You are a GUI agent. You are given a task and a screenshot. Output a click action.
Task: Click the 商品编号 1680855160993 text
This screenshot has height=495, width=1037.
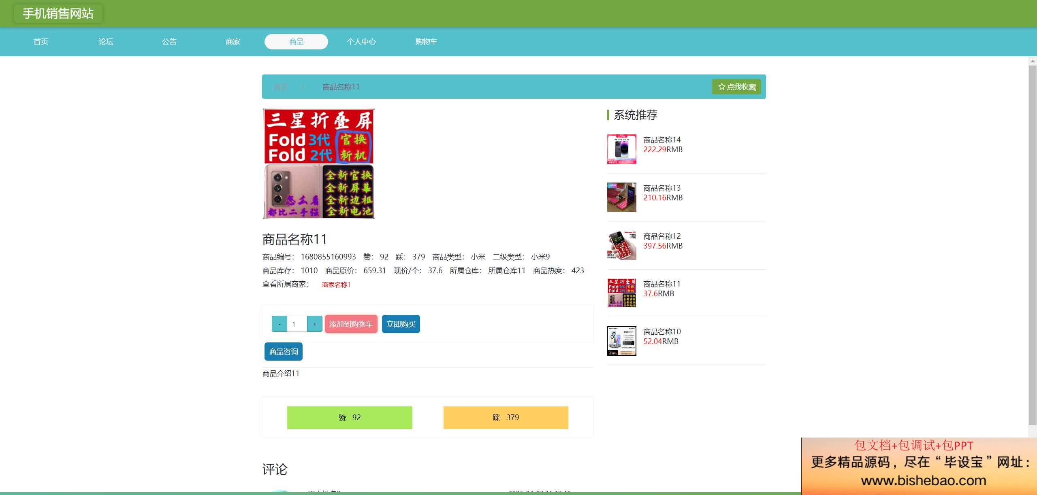309,257
